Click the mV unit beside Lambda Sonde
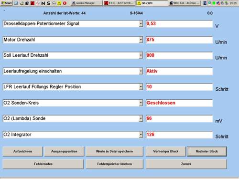239x179 pixels. click(x=218, y=121)
